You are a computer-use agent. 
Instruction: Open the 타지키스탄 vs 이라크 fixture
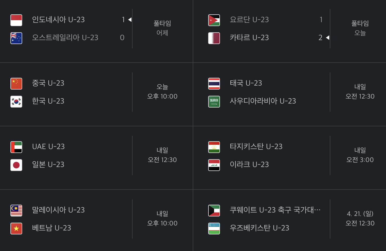(289, 155)
